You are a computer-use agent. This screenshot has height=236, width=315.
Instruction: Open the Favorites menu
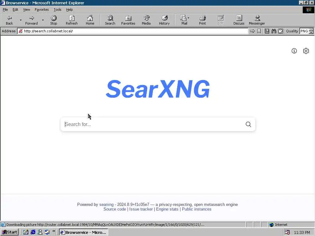[x=42, y=10]
